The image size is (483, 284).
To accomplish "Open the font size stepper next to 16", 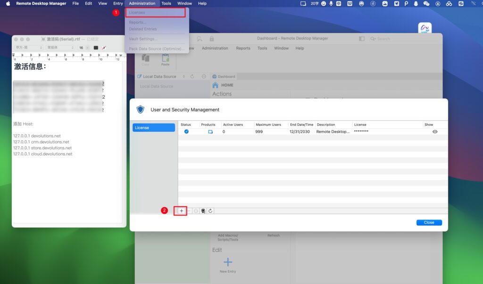I will [x=87, y=48].
